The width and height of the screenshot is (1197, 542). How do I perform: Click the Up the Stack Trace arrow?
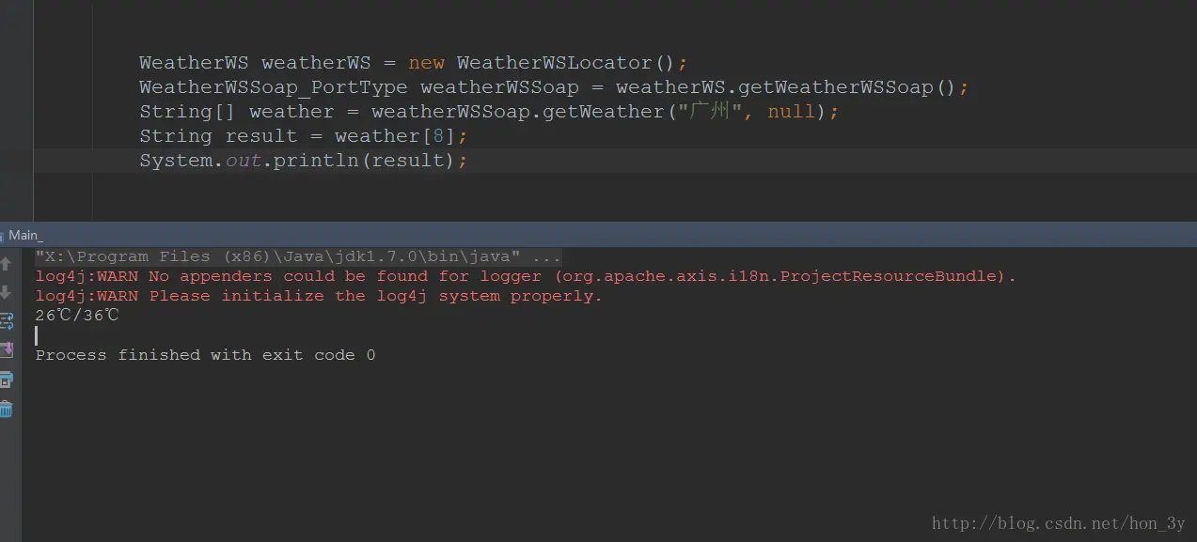pos(5,264)
